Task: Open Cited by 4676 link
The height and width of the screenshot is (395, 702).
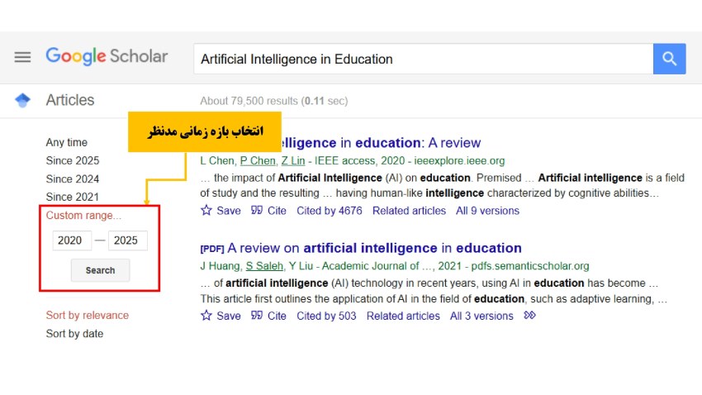Action: [x=329, y=211]
